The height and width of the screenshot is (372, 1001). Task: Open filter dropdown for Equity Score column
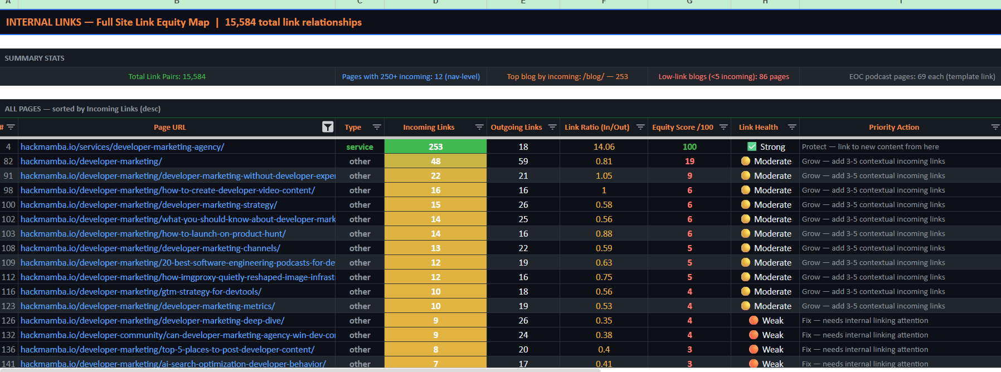(723, 127)
